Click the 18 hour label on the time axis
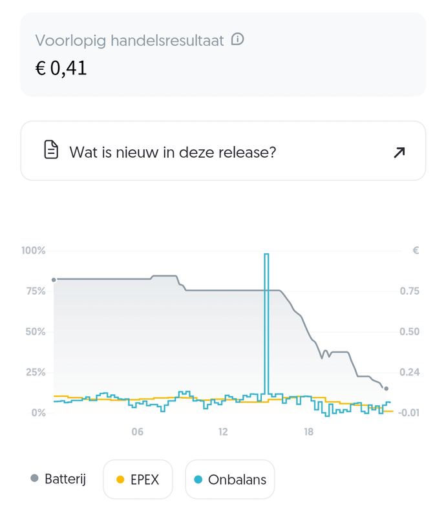This screenshot has height=517, width=446. (x=309, y=432)
